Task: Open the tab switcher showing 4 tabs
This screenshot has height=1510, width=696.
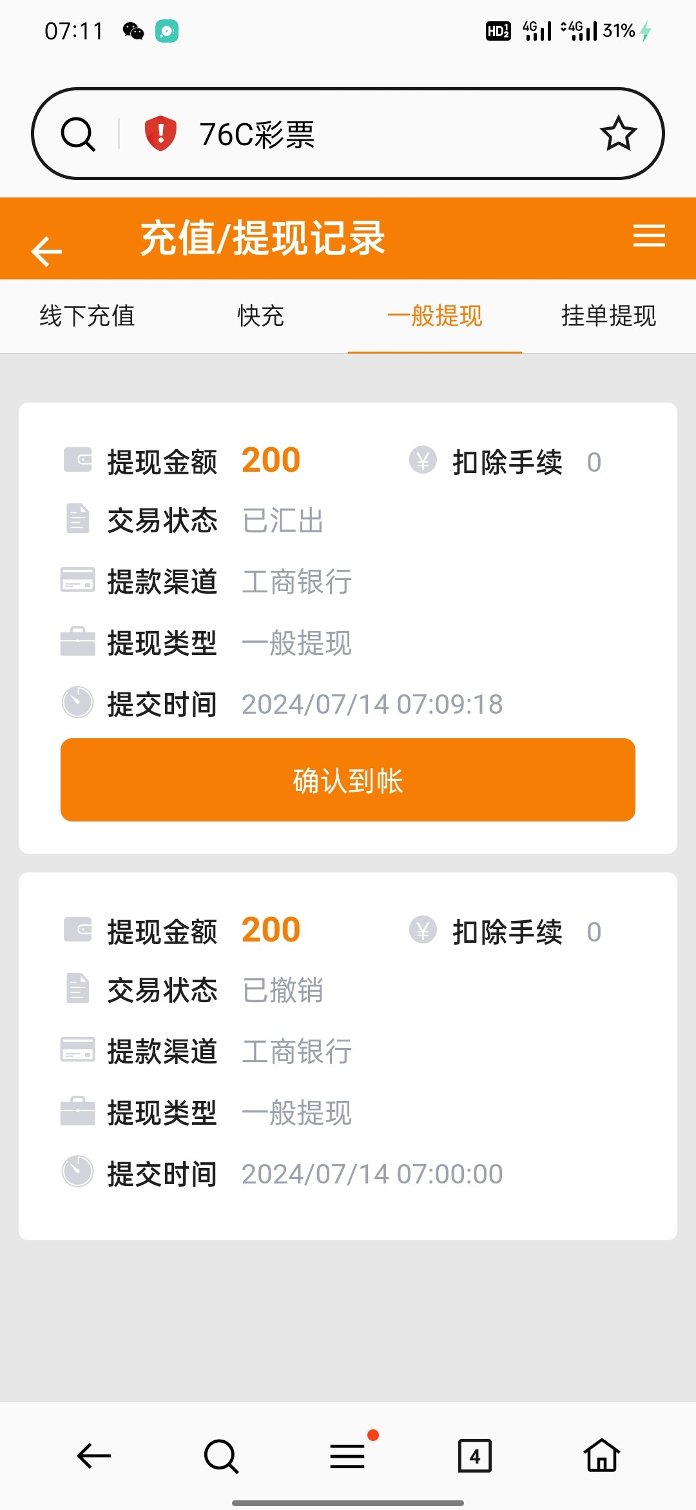Action: (474, 1456)
